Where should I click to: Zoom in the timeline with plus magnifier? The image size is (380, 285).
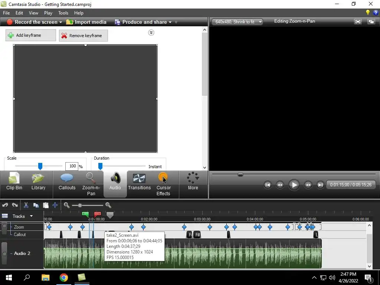pos(108,205)
